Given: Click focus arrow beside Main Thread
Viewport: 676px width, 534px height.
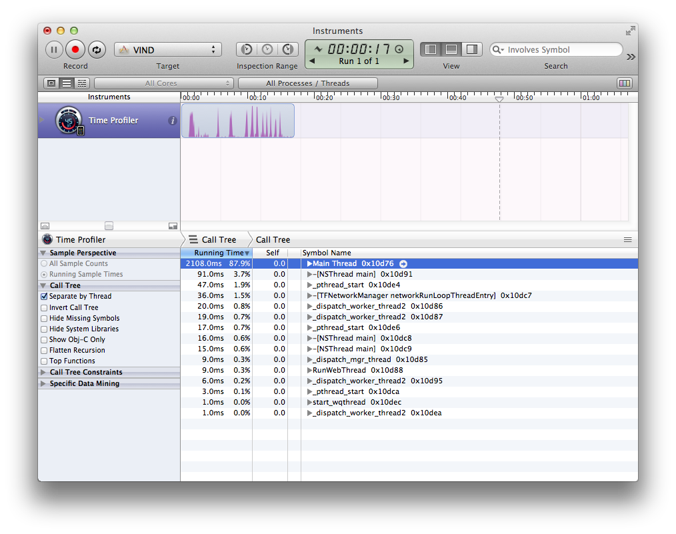Looking at the screenshot, I should pos(403,264).
